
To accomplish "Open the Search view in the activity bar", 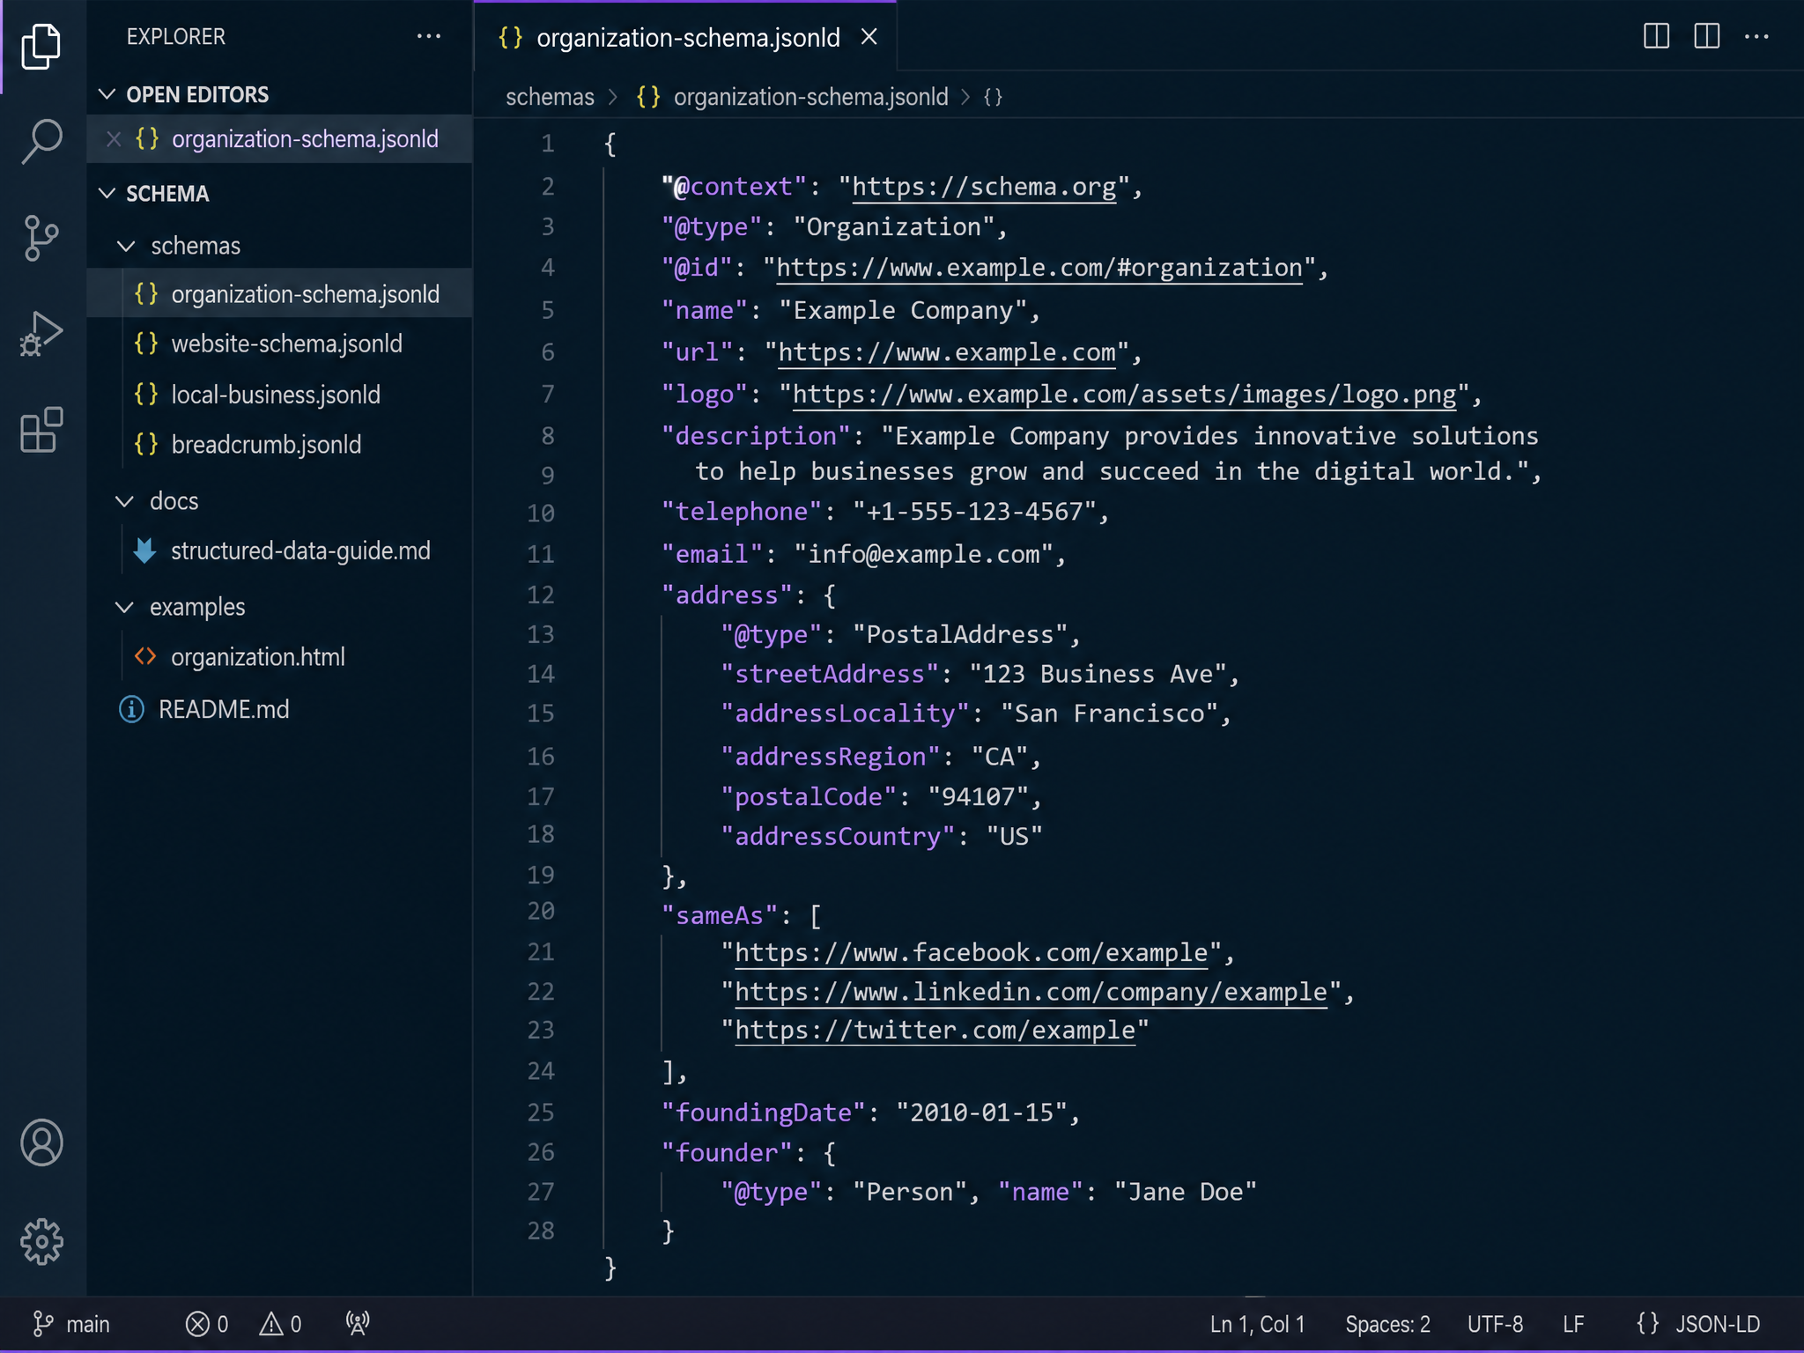I will [41, 141].
